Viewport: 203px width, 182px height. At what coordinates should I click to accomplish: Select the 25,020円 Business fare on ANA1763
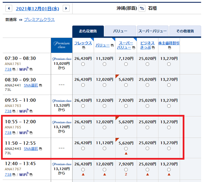click(147, 106)
